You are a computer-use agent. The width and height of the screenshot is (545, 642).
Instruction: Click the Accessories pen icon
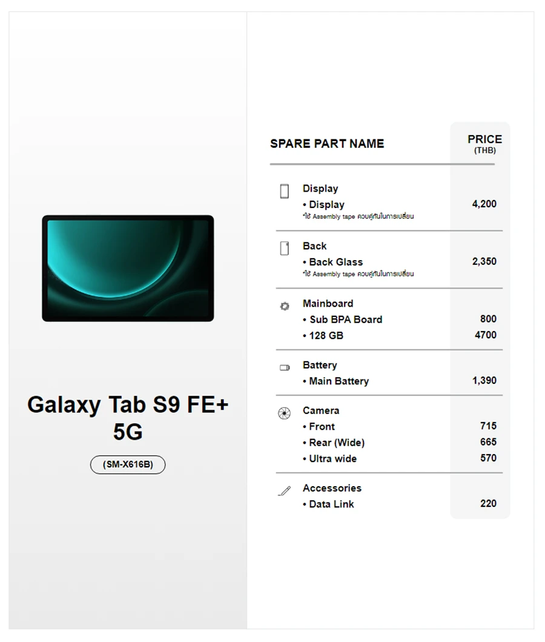coord(284,491)
